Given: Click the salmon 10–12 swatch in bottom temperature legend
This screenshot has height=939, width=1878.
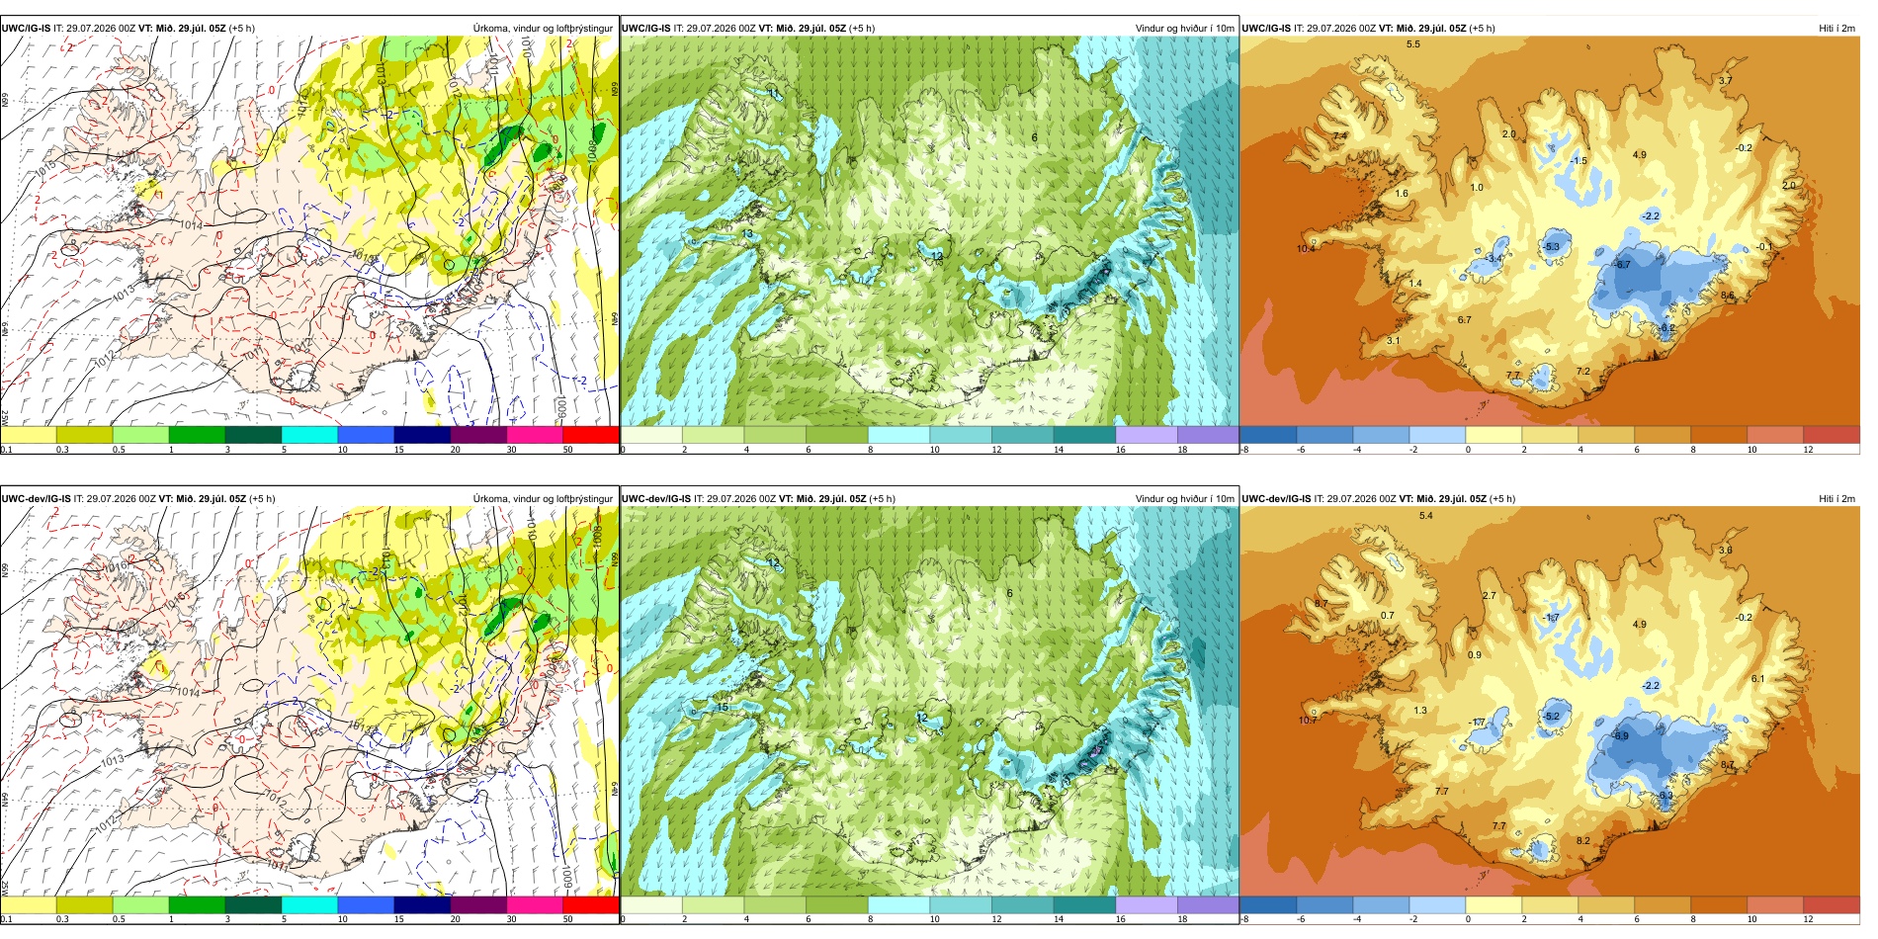Looking at the screenshot, I should point(1775,904).
